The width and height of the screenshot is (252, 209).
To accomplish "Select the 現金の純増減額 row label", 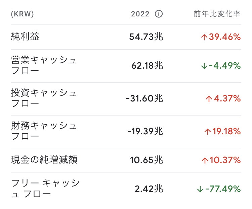I will [44, 160].
